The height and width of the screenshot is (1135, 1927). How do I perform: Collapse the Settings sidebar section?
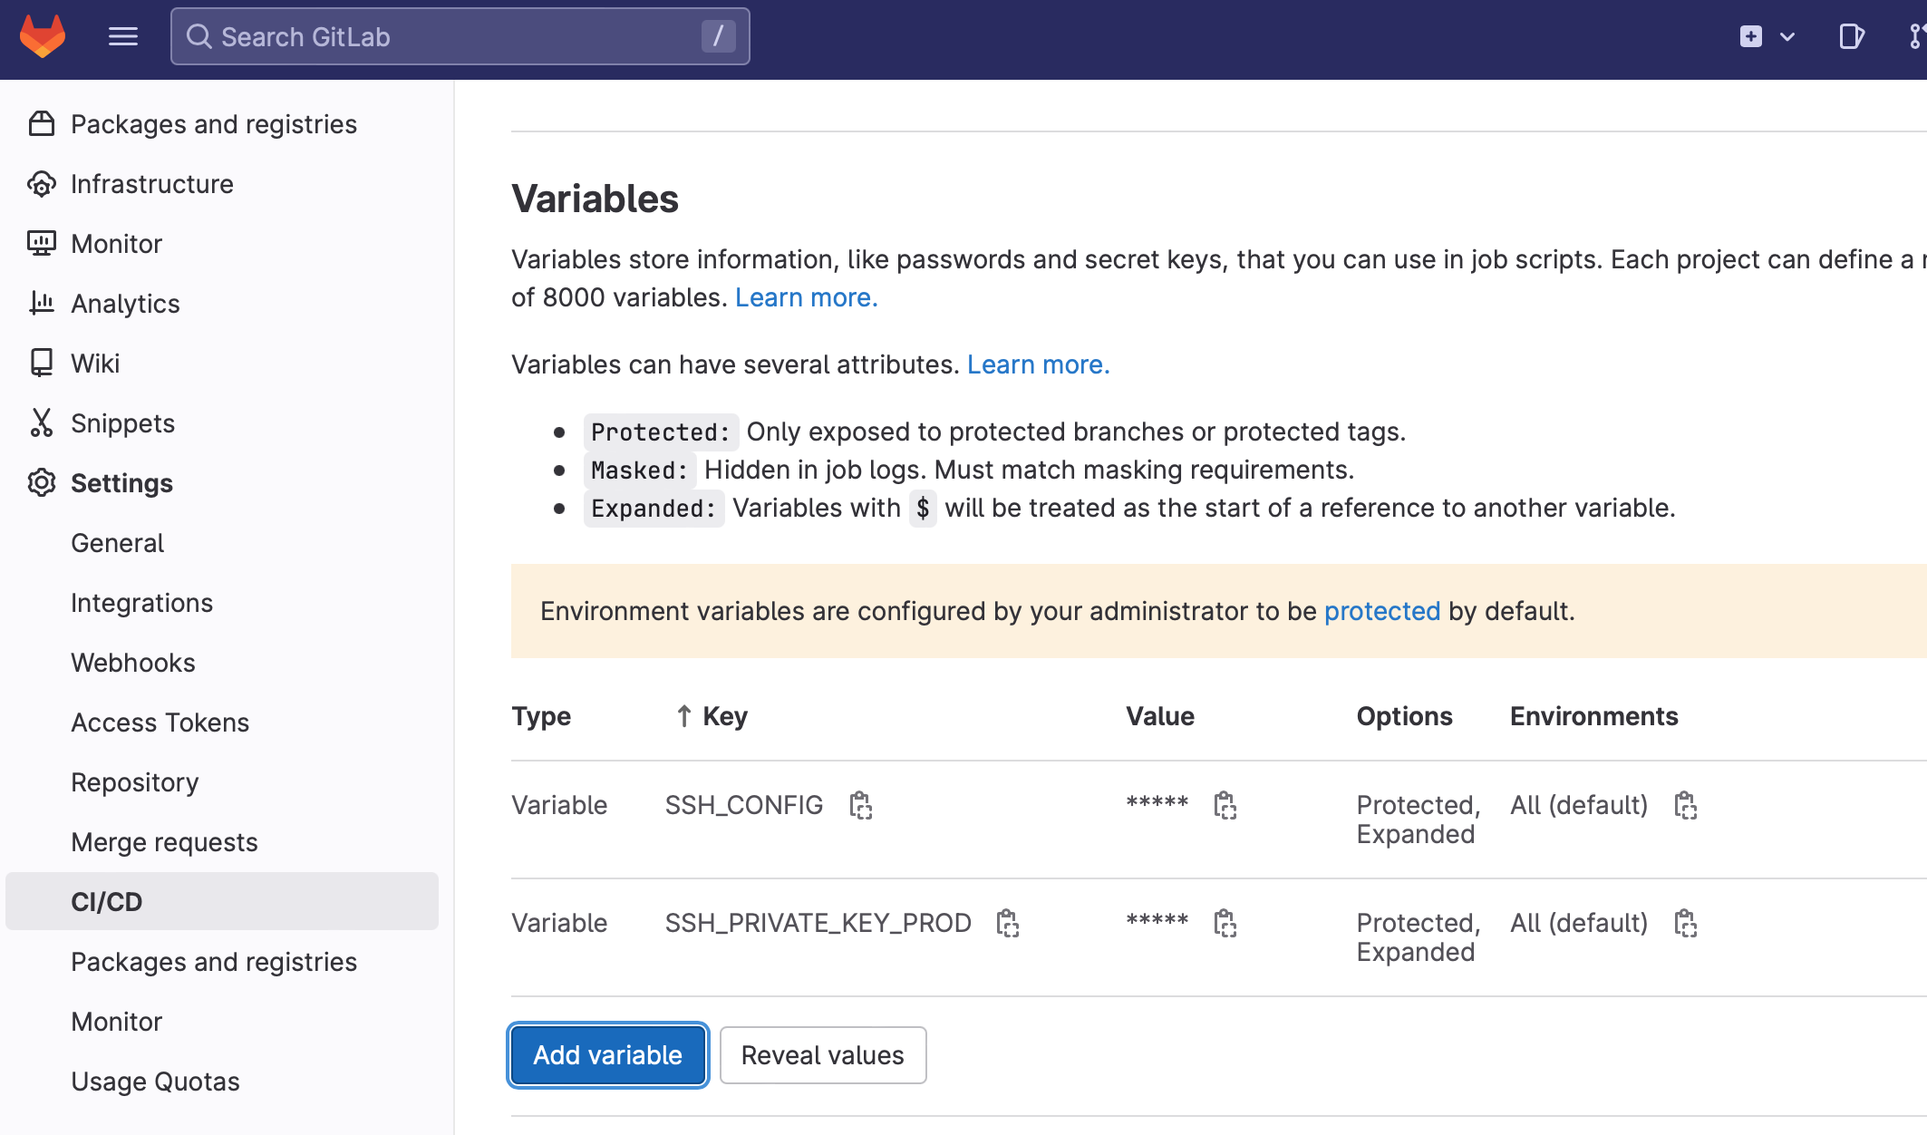tap(121, 483)
